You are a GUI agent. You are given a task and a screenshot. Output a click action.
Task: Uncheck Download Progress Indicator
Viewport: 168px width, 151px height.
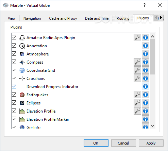point(14,86)
